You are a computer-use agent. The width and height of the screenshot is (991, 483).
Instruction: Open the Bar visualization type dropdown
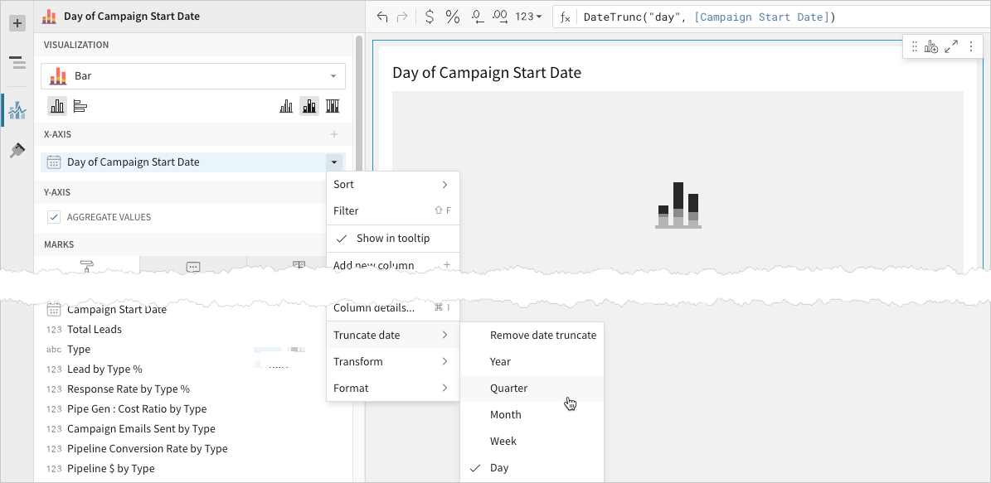(193, 76)
